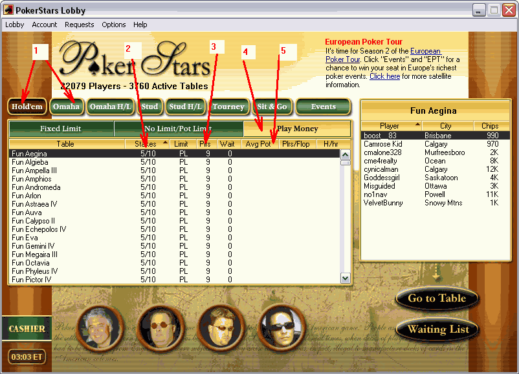Select the Fun Aegina table row
The image size is (519, 374).
(x=175, y=154)
